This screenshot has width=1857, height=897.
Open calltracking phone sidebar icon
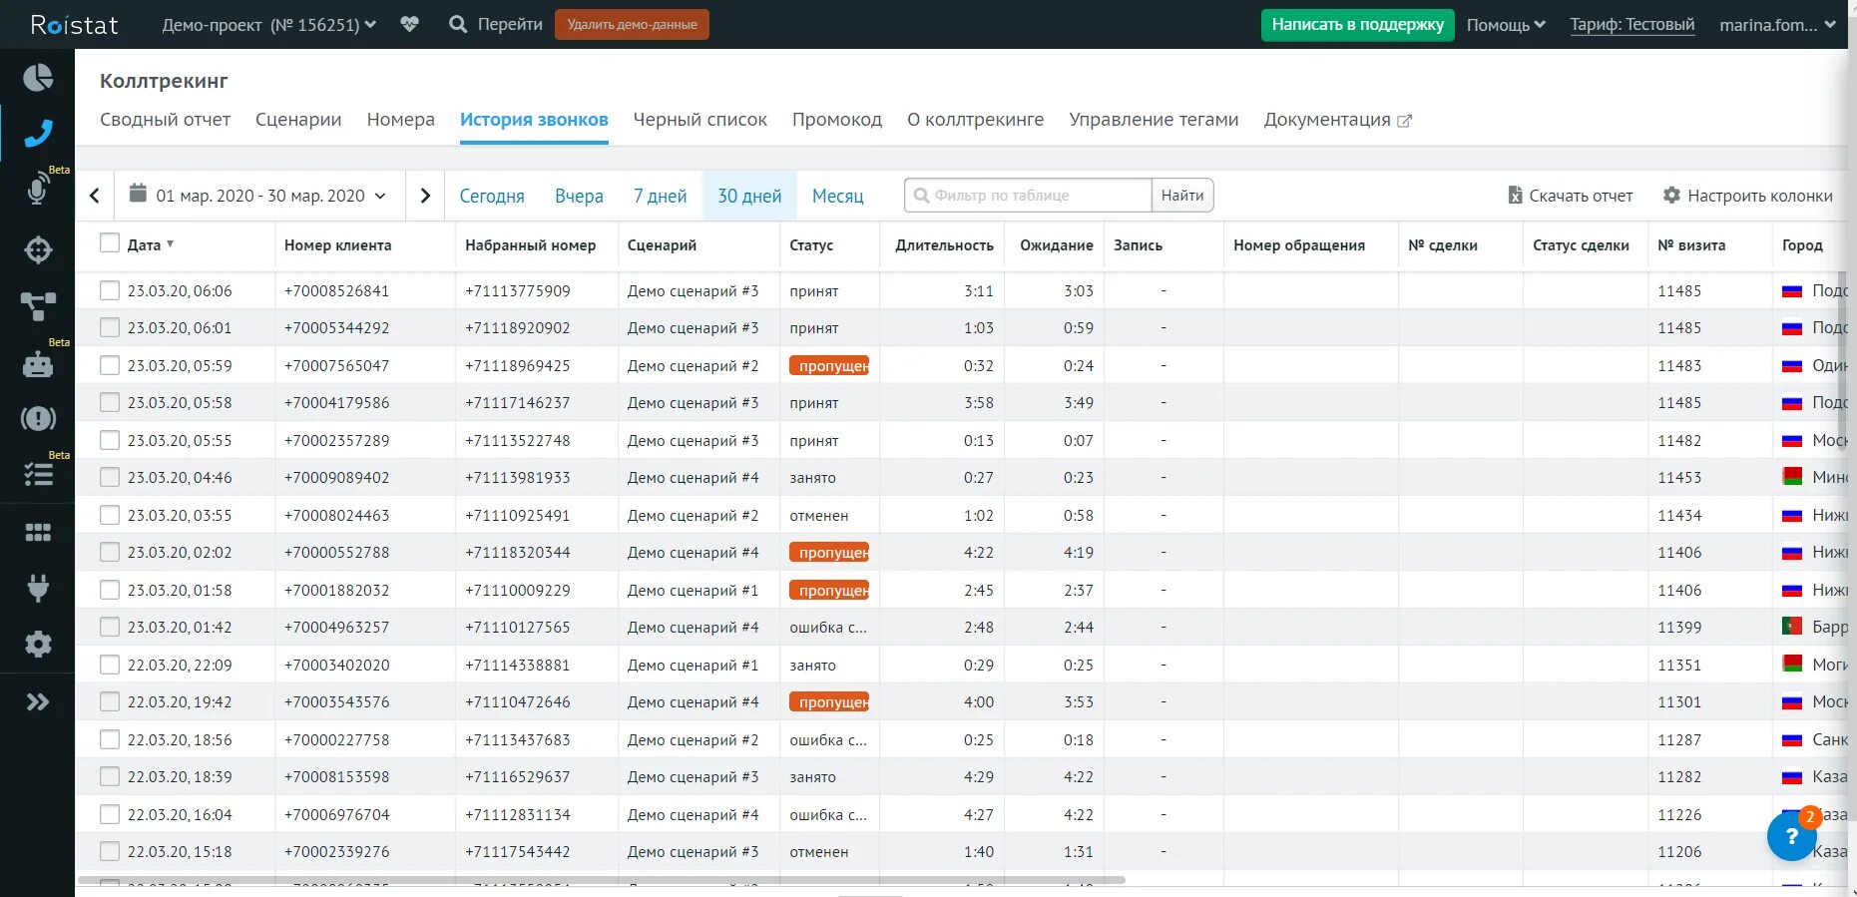tap(38, 133)
